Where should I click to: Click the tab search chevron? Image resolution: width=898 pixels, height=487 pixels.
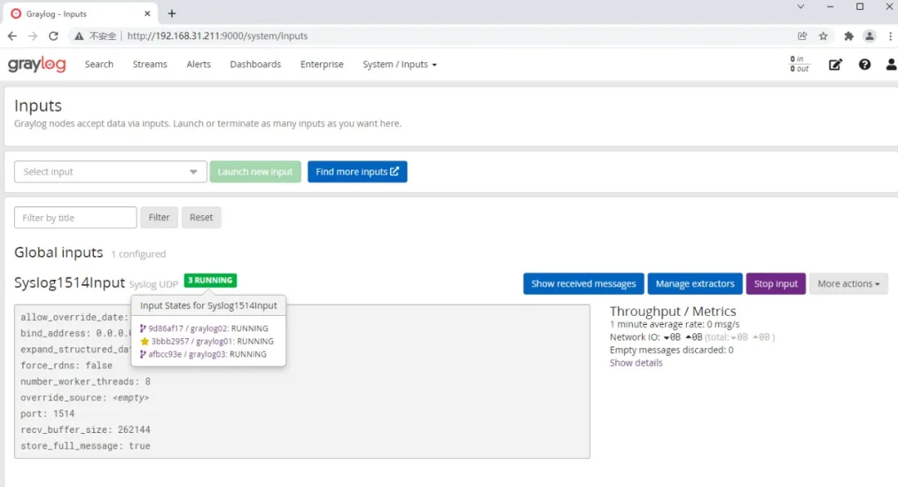801,7
